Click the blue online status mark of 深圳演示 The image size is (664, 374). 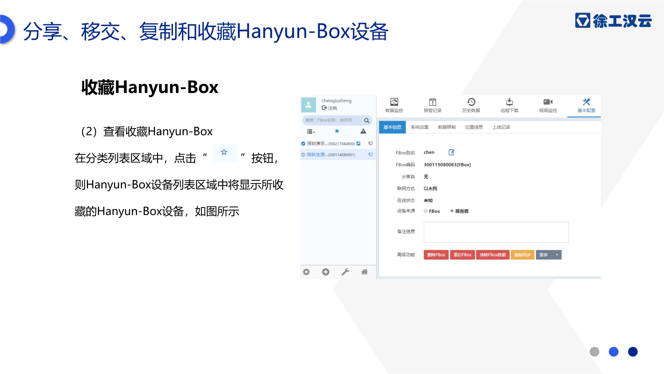pos(303,144)
